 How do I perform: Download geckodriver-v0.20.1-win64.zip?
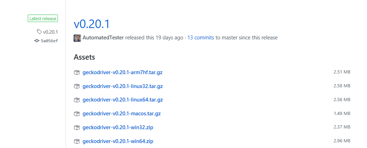click(118, 142)
